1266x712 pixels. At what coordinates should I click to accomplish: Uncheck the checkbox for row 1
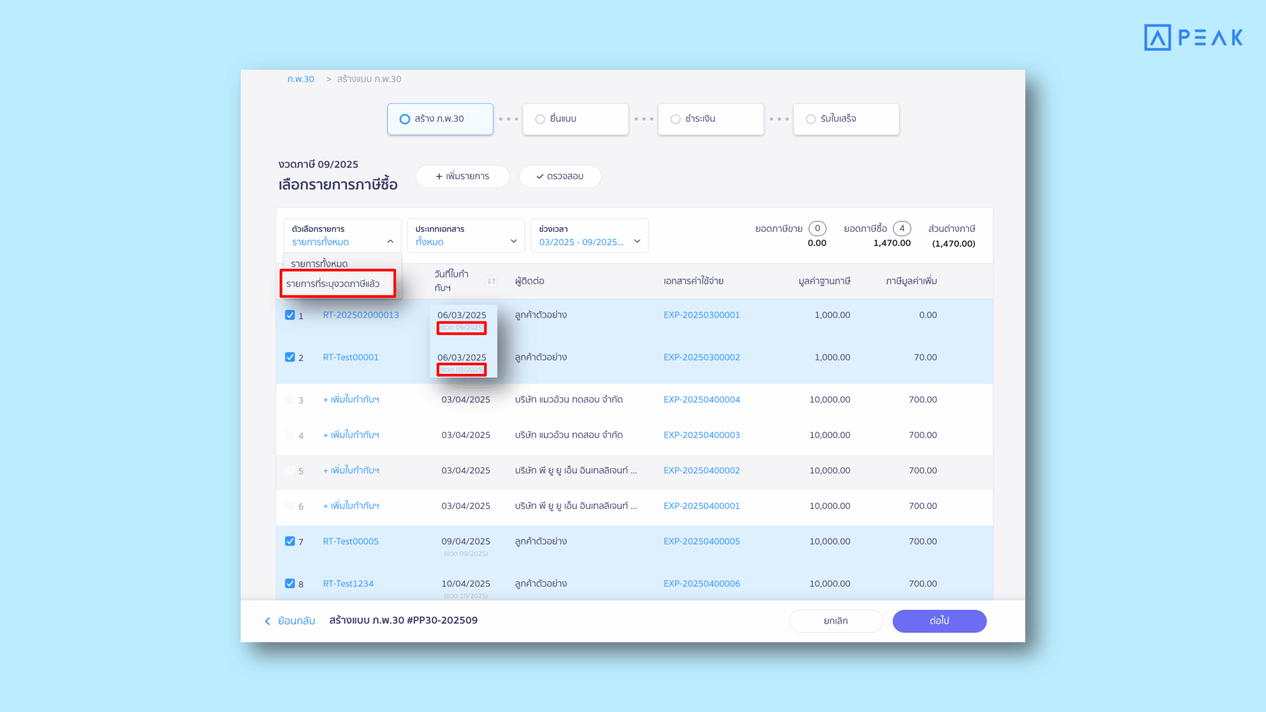(x=290, y=315)
